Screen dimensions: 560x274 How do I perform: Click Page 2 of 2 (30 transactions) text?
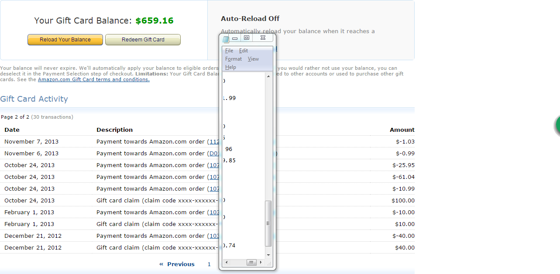pyautogui.click(x=37, y=117)
